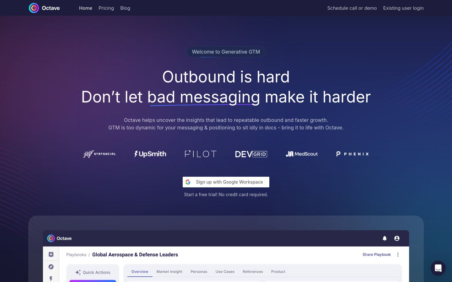Click Quick Actions with sparkle icon

point(93,272)
